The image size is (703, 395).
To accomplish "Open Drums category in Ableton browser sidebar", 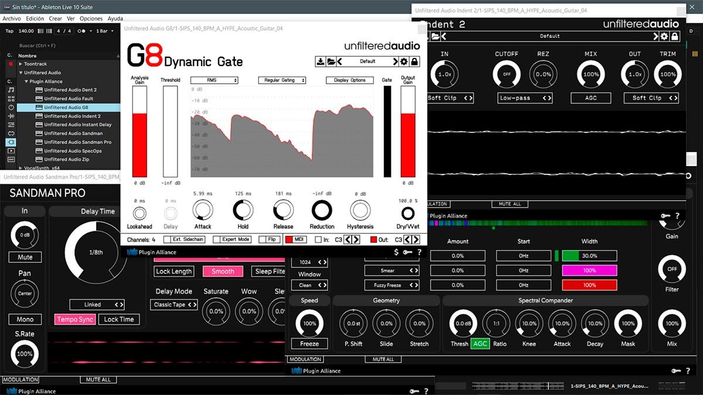I will click(11, 99).
